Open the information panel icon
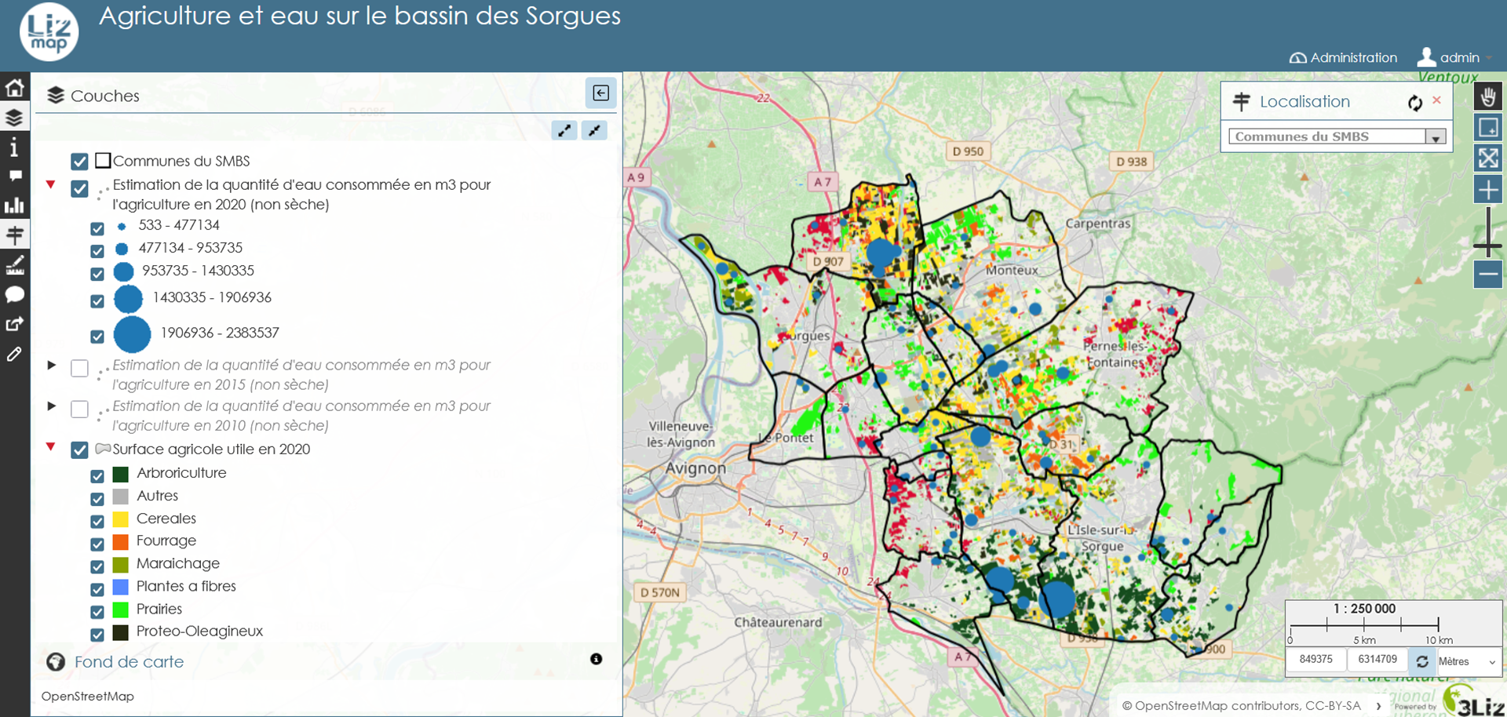The width and height of the screenshot is (1507, 717). tap(14, 147)
